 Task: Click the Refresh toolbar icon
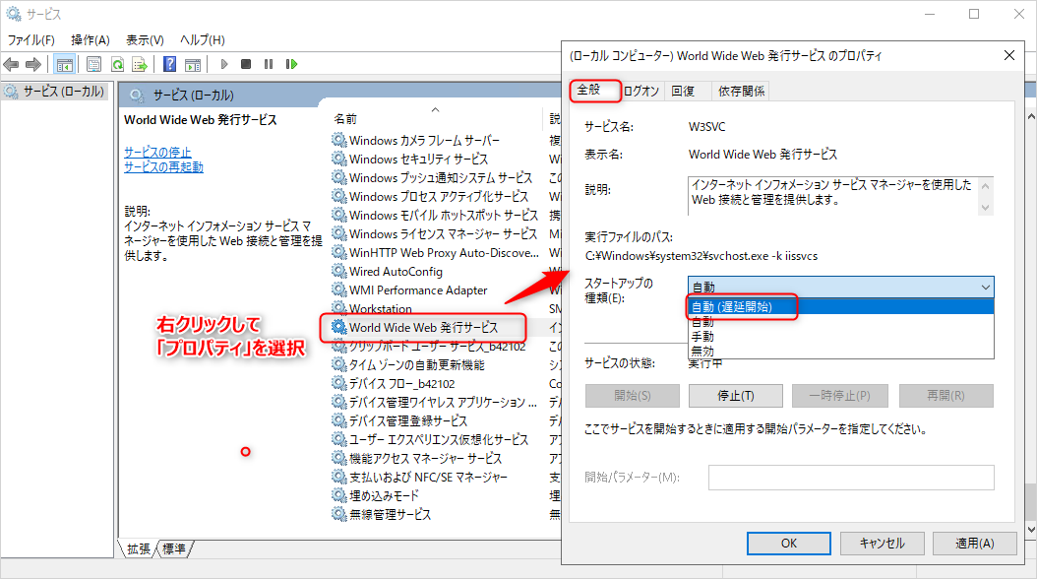(117, 64)
